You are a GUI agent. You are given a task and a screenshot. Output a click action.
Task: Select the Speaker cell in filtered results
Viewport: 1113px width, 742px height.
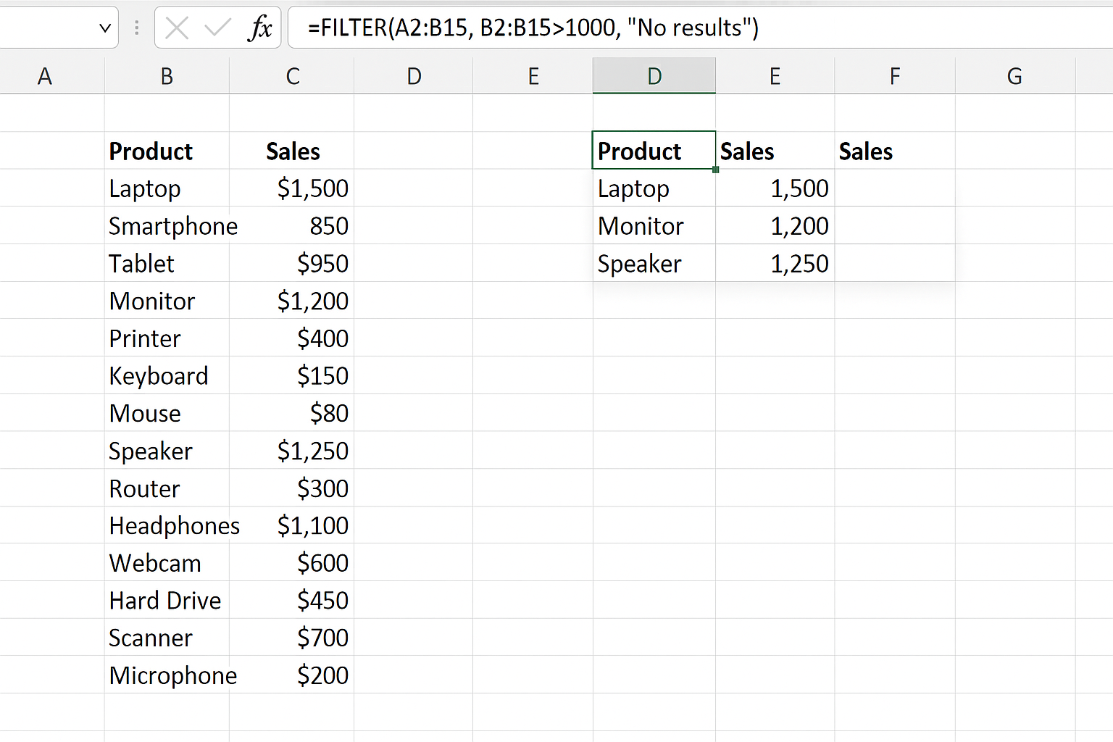(654, 264)
